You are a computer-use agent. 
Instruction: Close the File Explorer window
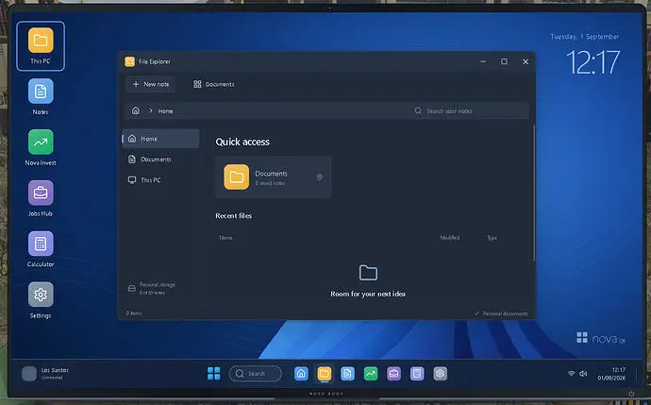coord(526,61)
